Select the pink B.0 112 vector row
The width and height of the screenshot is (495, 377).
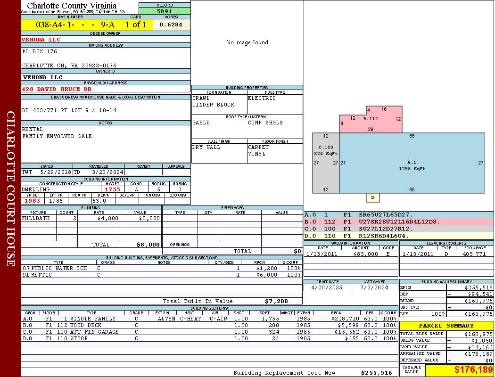coord(399,222)
